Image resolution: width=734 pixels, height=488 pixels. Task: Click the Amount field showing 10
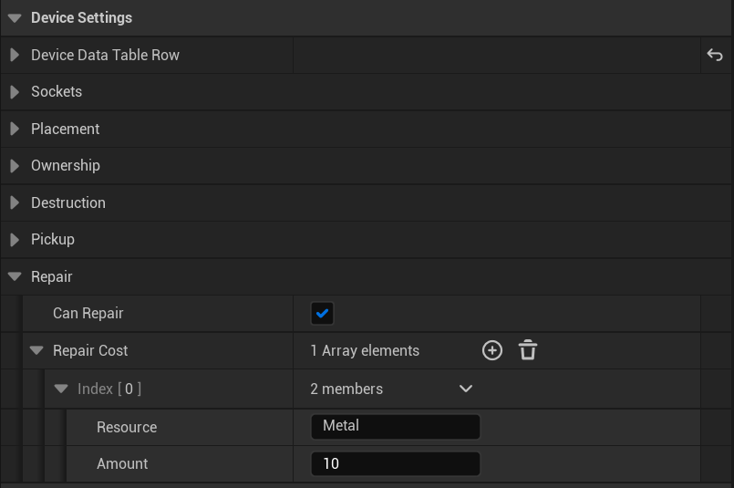pos(395,464)
